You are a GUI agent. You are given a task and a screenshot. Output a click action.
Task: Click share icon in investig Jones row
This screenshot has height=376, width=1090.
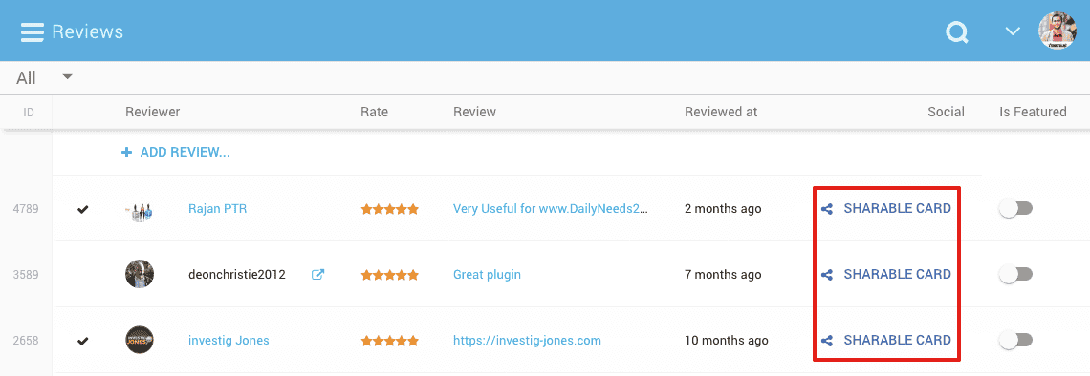coord(826,341)
